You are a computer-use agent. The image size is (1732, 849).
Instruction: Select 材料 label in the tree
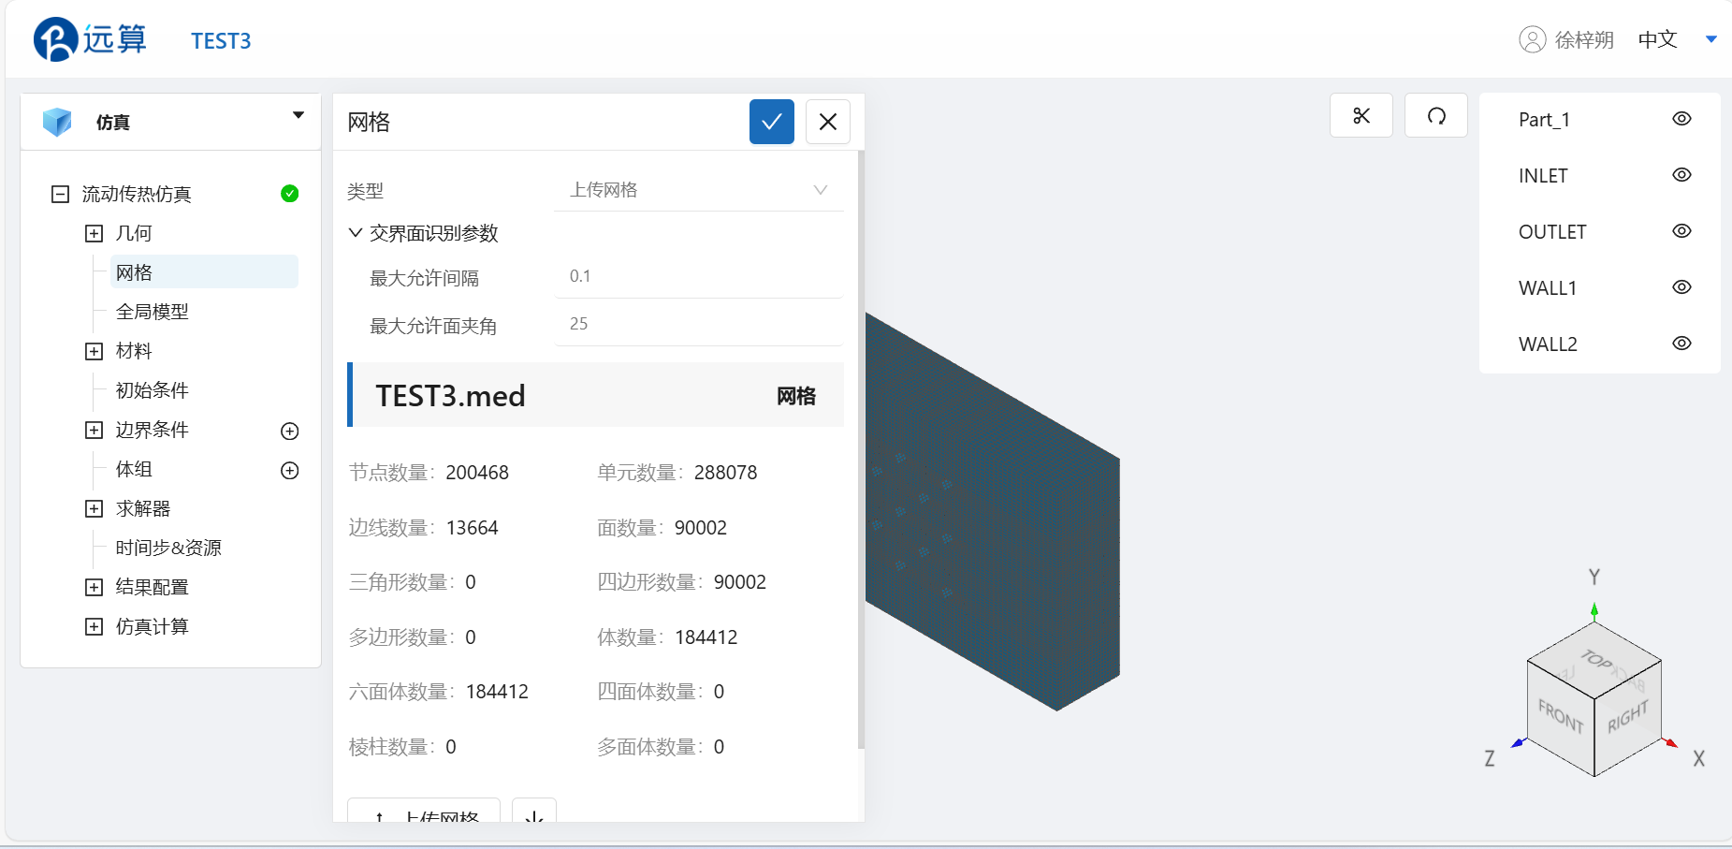point(134,351)
